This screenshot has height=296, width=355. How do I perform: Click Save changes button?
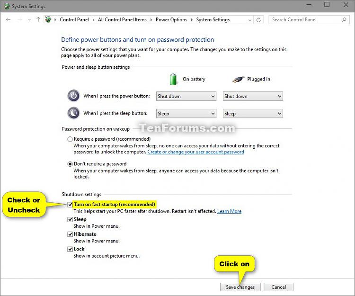pos(240,287)
